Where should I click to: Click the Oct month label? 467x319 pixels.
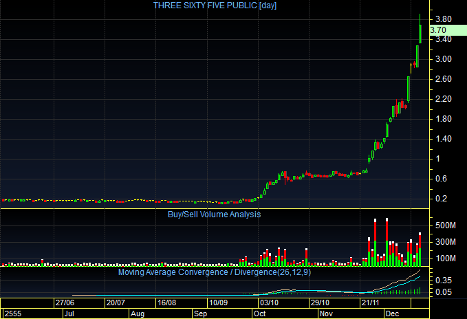coord(259,313)
